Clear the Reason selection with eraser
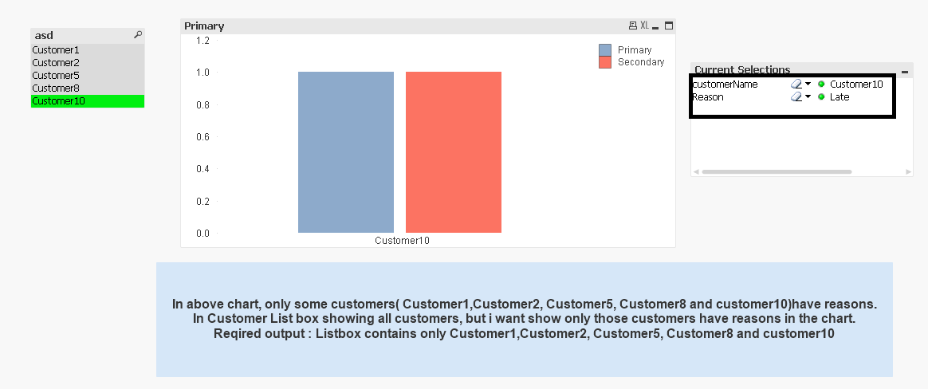928x389 pixels. tap(795, 97)
